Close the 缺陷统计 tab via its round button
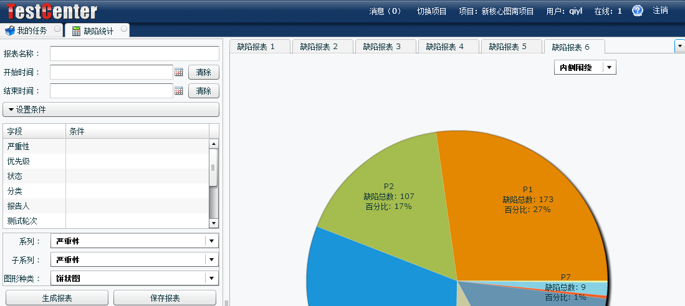The height and width of the screenshot is (306, 685). coord(124,29)
